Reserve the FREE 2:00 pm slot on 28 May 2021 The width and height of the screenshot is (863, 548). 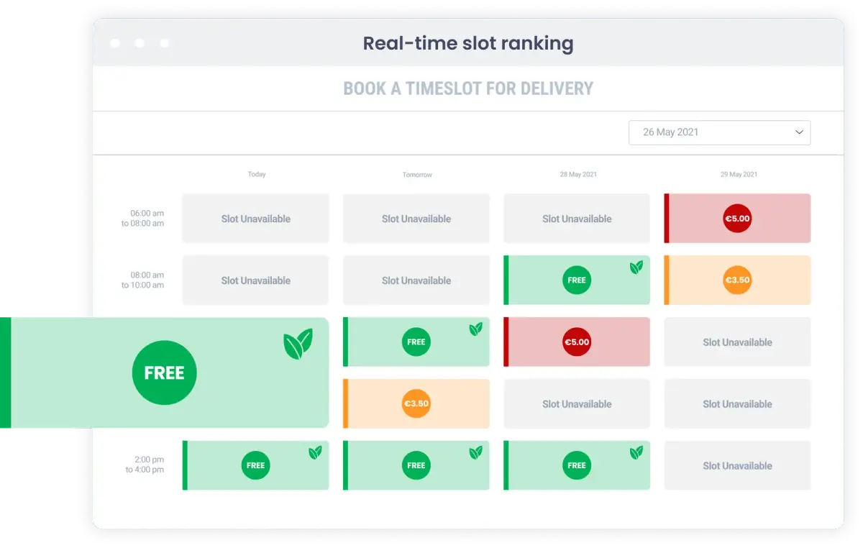(577, 465)
